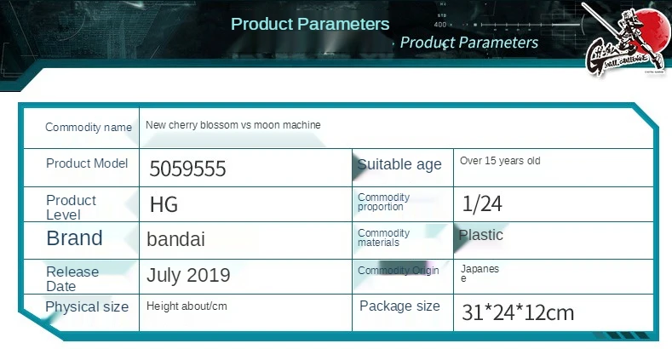Click the 31*24*12cm package size value
This screenshot has width=672, height=349.
coord(518,312)
